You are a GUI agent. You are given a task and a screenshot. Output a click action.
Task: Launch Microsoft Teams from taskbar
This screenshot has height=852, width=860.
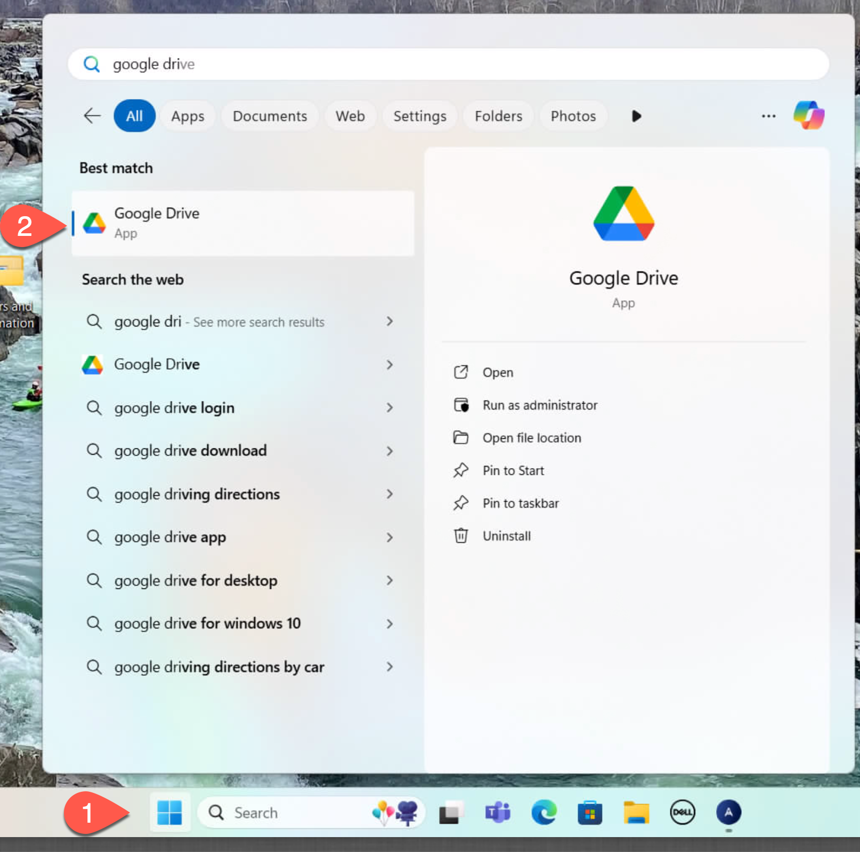(497, 813)
